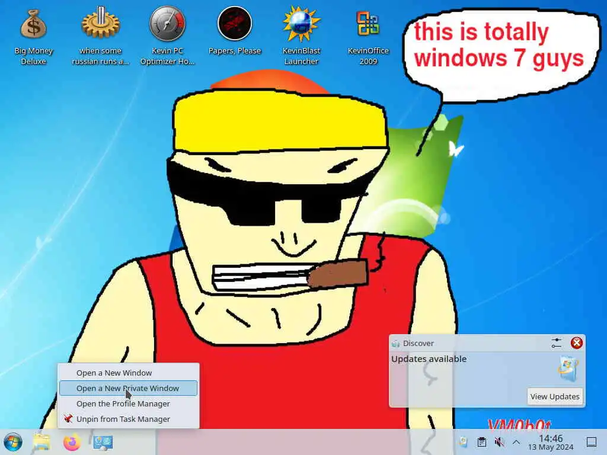This screenshot has height=455, width=607.
Task: Click the View Updates button
Action: (x=555, y=396)
